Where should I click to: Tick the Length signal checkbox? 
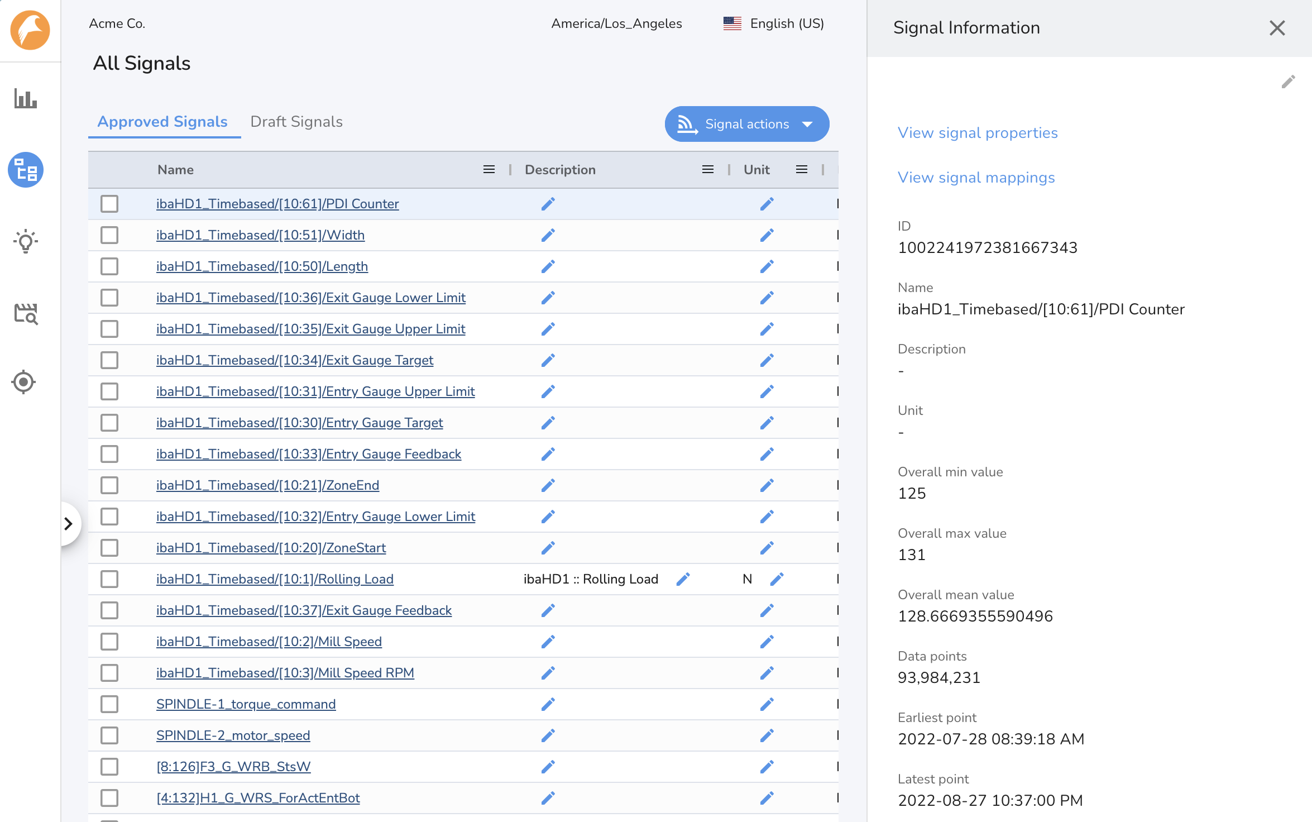[x=109, y=266]
